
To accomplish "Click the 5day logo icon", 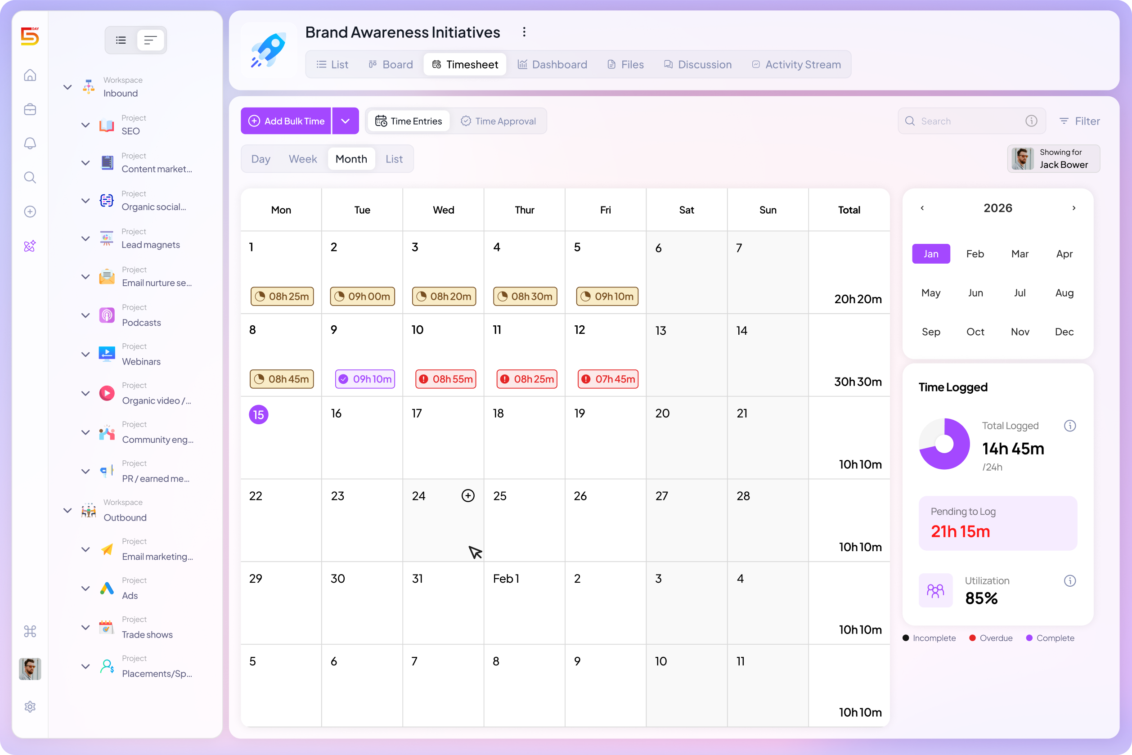I will click(30, 36).
